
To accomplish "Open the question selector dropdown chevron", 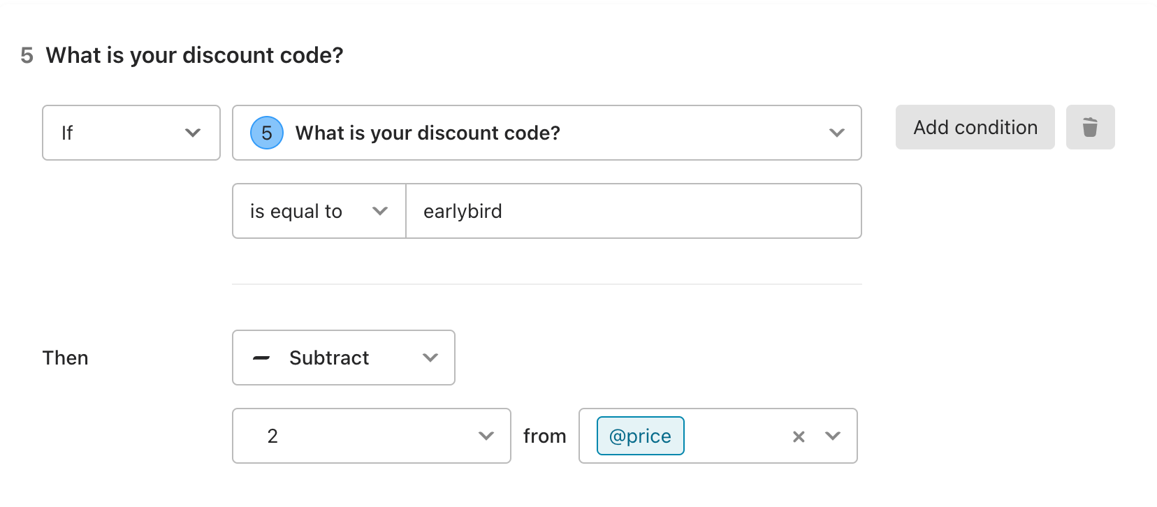I will click(x=837, y=133).
